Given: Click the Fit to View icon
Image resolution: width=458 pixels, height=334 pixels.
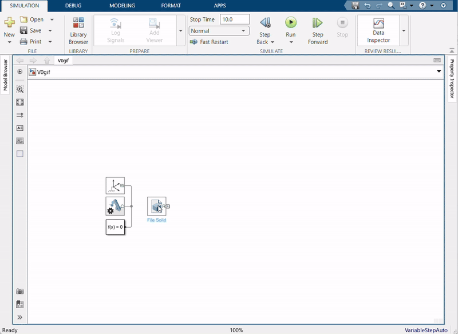Looking at the screenshot, I should coord(20,102).
